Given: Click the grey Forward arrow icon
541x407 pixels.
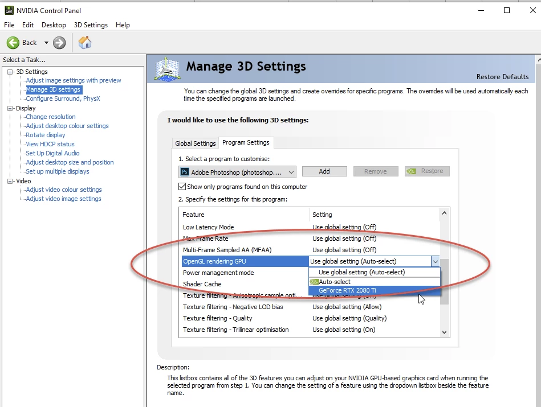Looking at the screenshot, I should coord(59,43).
